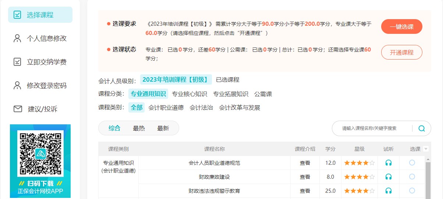The image size is (443, 199).
Task: Select 专业拓展知识 course category
Action: (231, 94)
